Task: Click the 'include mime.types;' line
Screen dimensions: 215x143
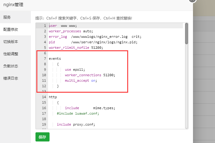Action: point(90,108)
